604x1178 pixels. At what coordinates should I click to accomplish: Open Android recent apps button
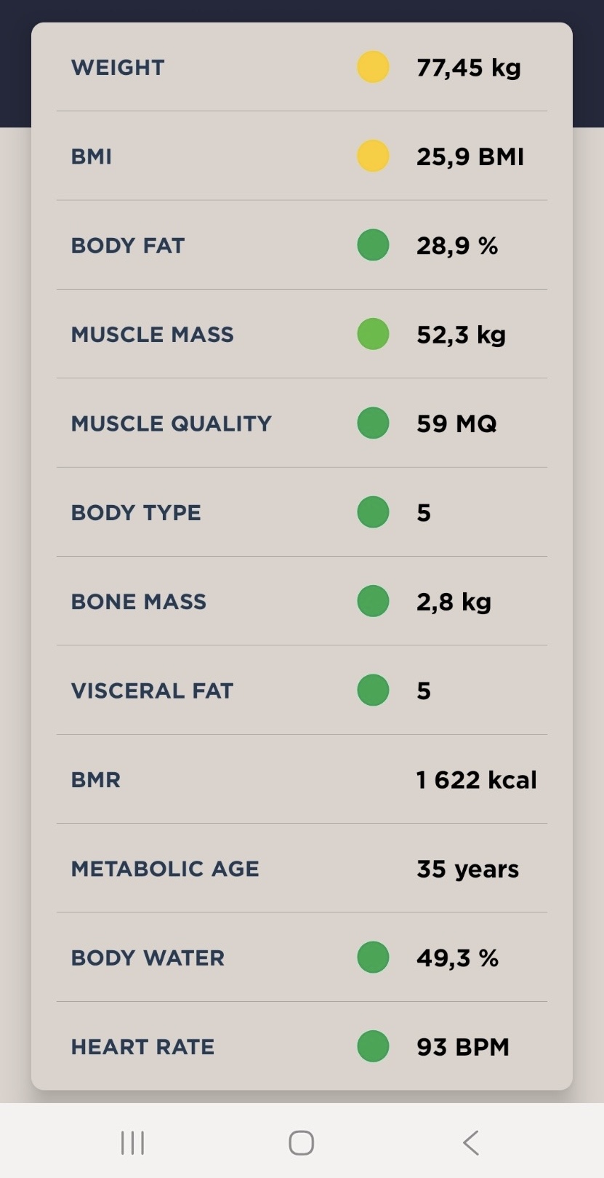(133, 1142)
